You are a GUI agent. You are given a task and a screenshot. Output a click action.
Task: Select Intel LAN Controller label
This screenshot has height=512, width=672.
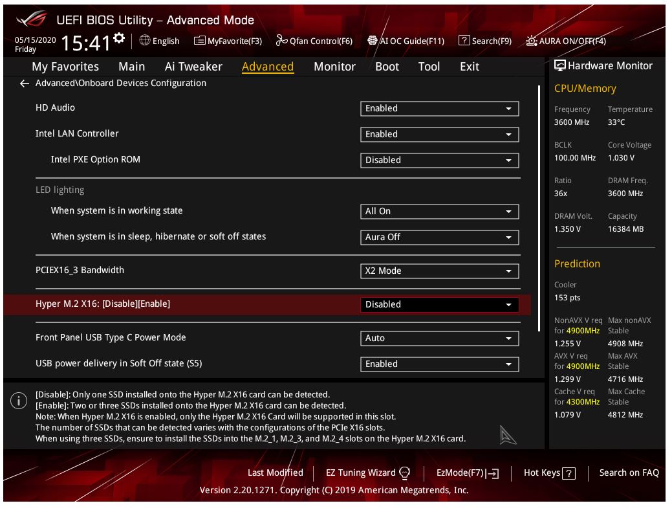pyautogui.click(x=77, y=133)
